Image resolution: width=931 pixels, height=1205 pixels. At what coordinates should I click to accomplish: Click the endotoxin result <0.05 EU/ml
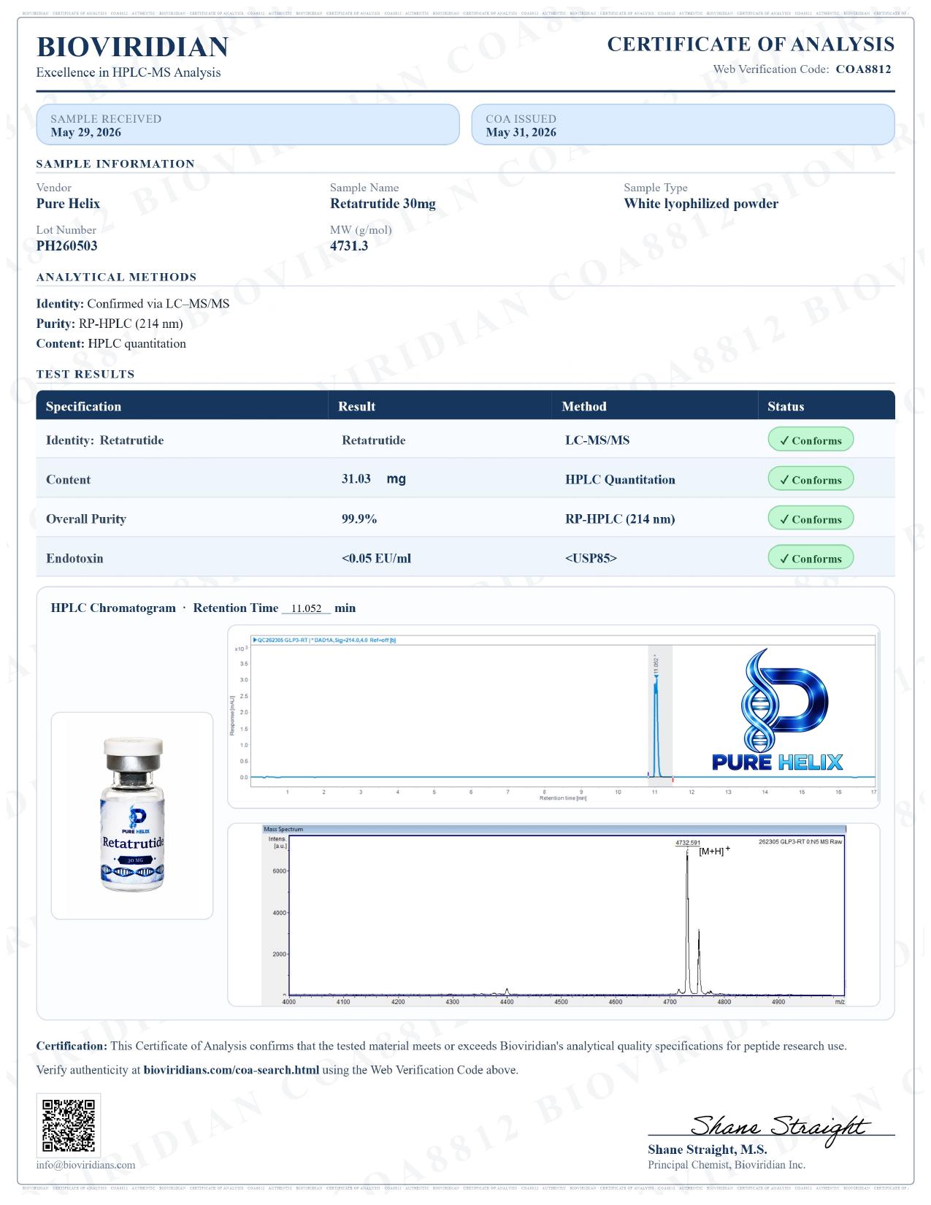pyautogui.click(x=376, y=559)
